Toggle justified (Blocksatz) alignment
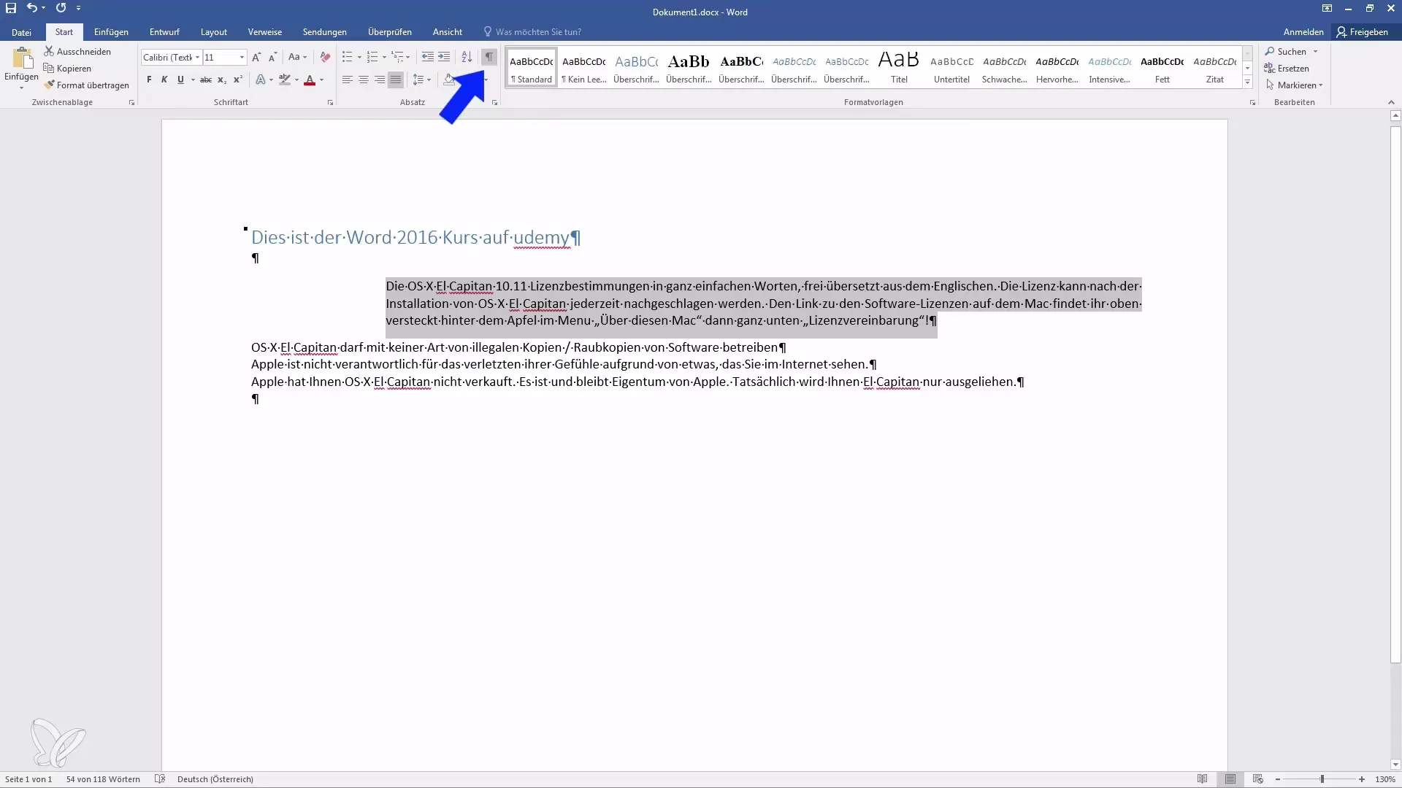 395,80
